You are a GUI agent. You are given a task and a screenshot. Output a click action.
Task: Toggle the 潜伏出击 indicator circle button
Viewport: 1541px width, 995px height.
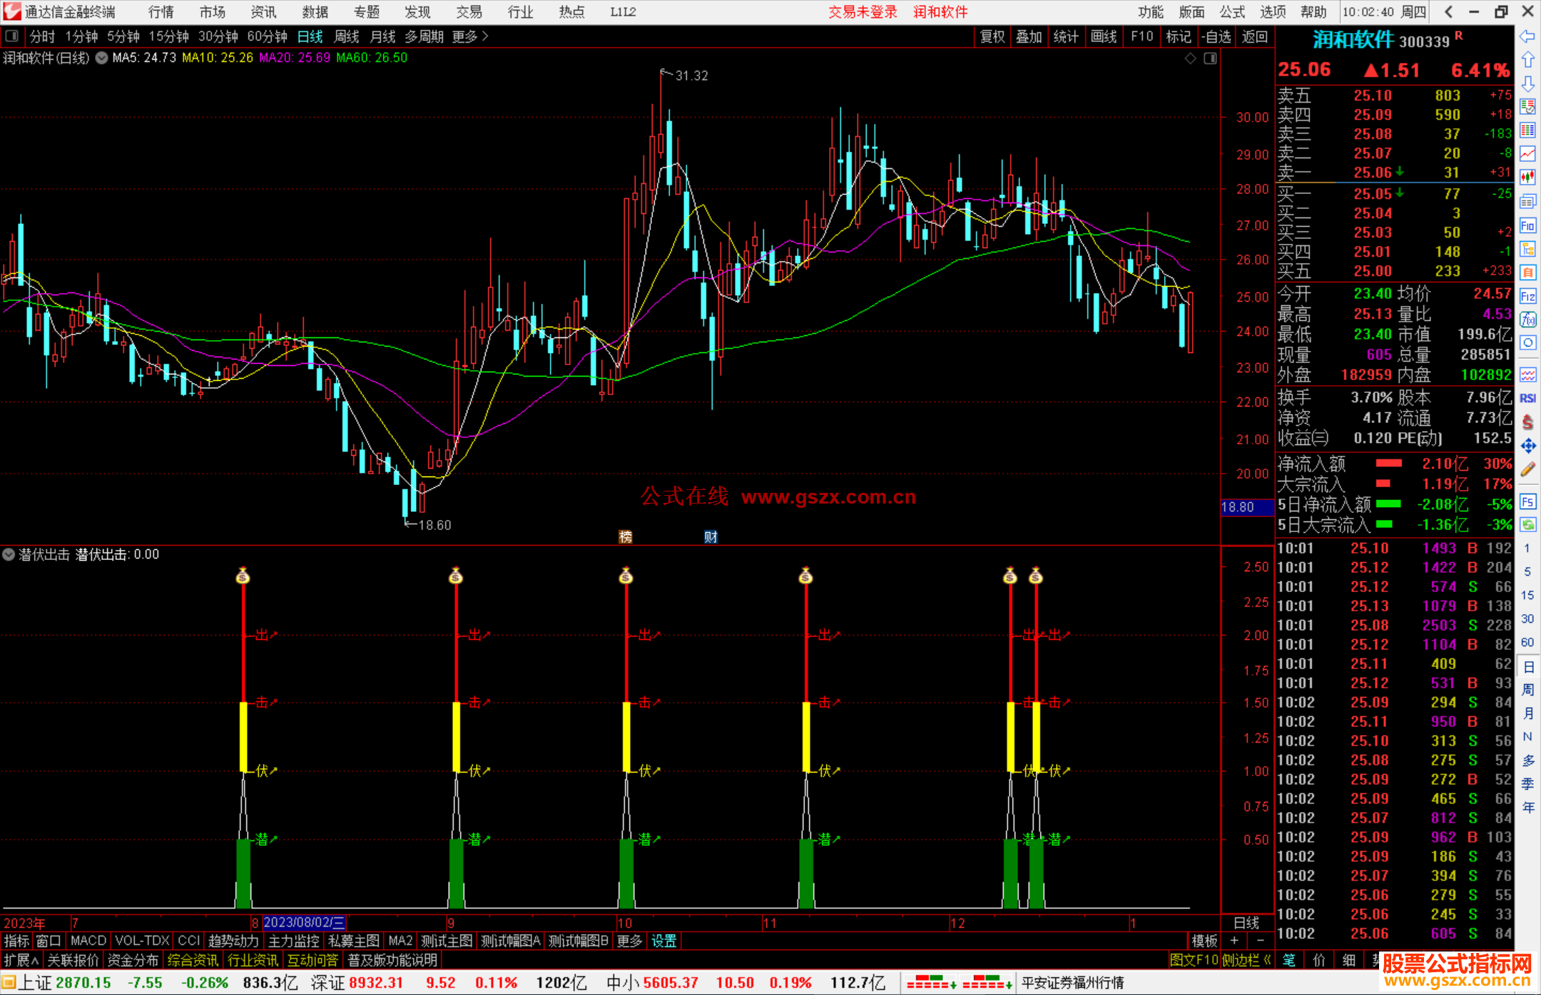pyautogui.click(x=9, y=554)
